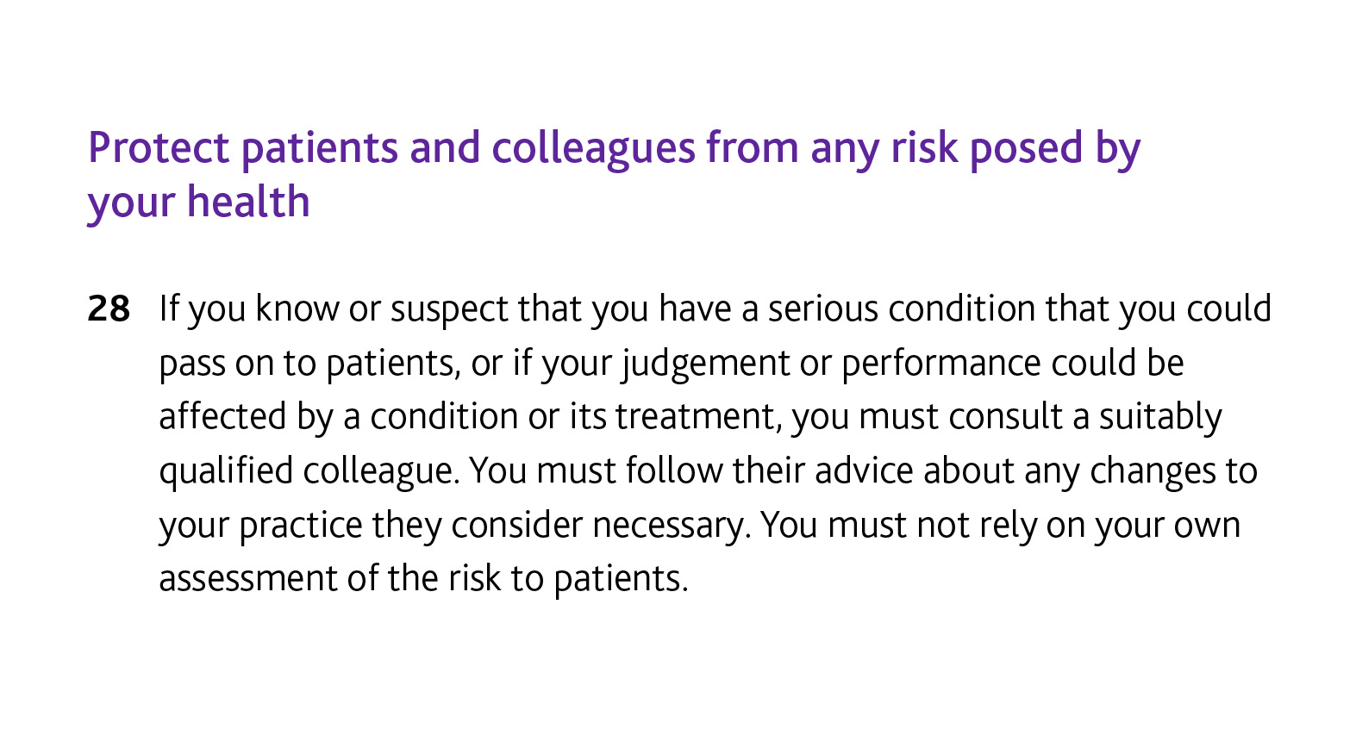Click the paragraph number 28
Screen dimensions: 1356x729
(x=109, y=309)
